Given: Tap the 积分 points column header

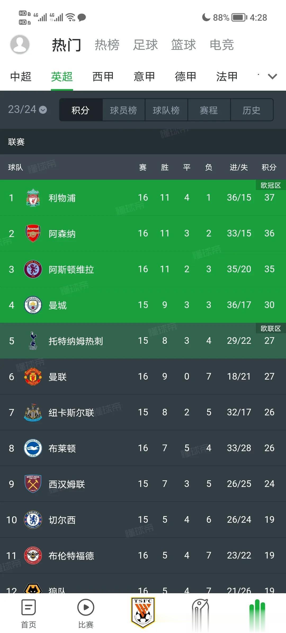Looking at the screenshot, I should pos(269,167).
